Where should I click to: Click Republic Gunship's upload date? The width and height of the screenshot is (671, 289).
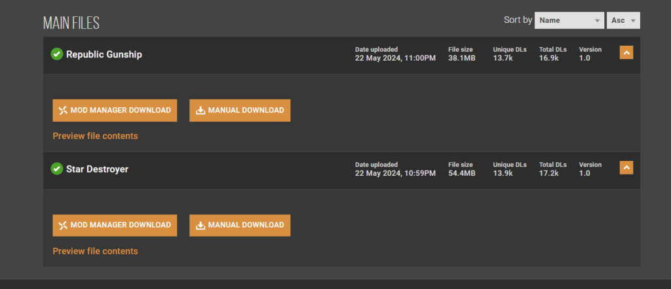[394, 58]
